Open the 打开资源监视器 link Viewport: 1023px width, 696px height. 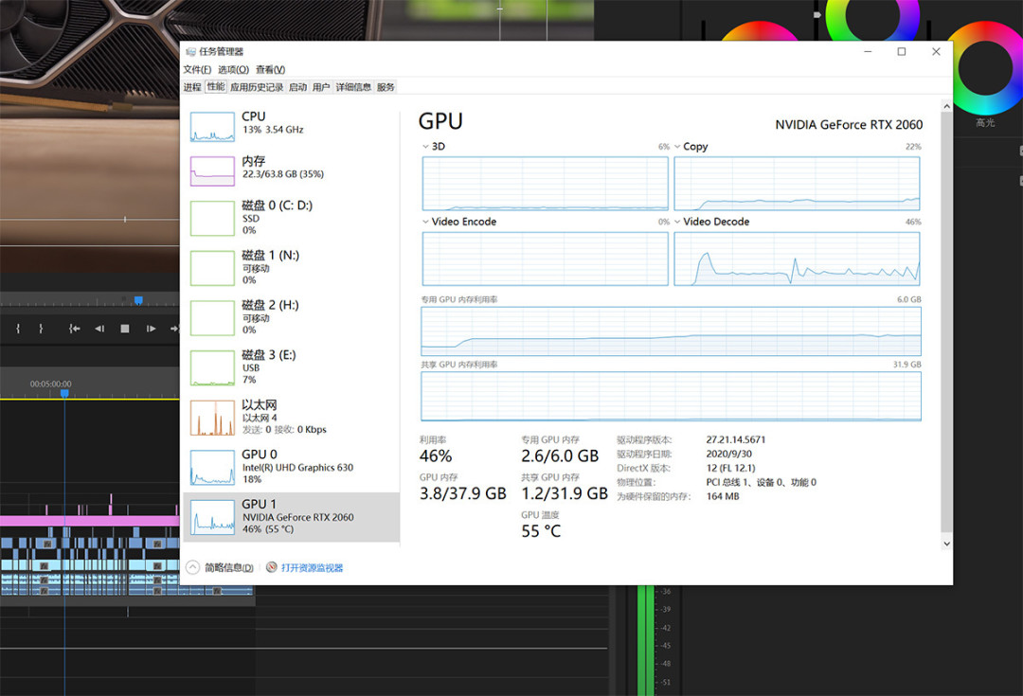[x=312, y=567]
